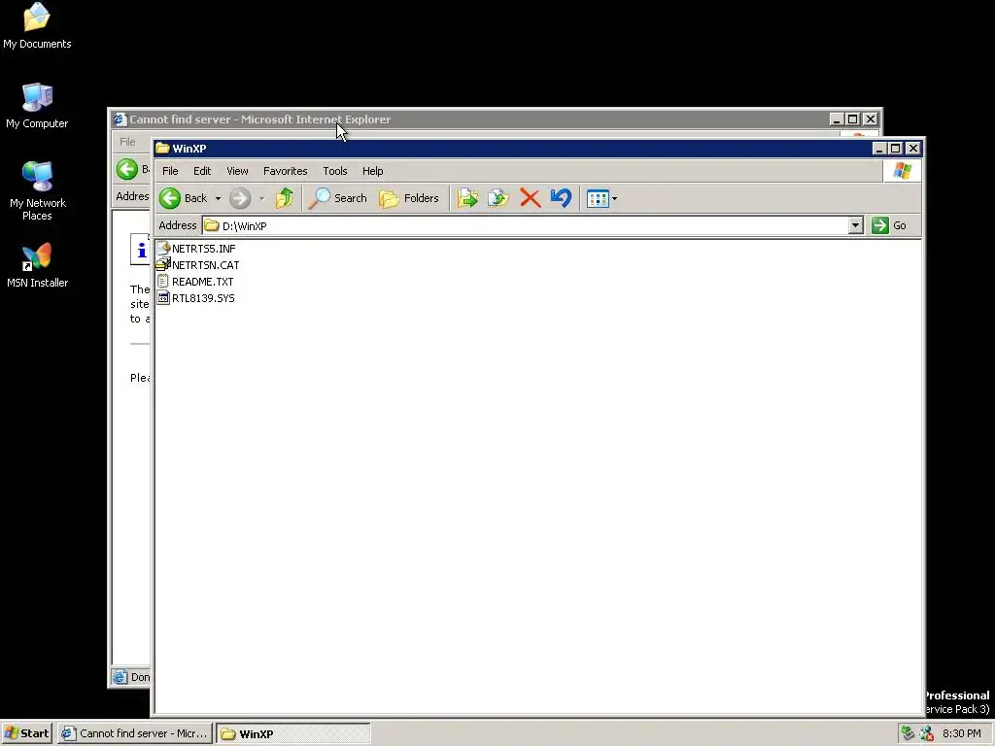Open the Help menu

pos(372,171)
